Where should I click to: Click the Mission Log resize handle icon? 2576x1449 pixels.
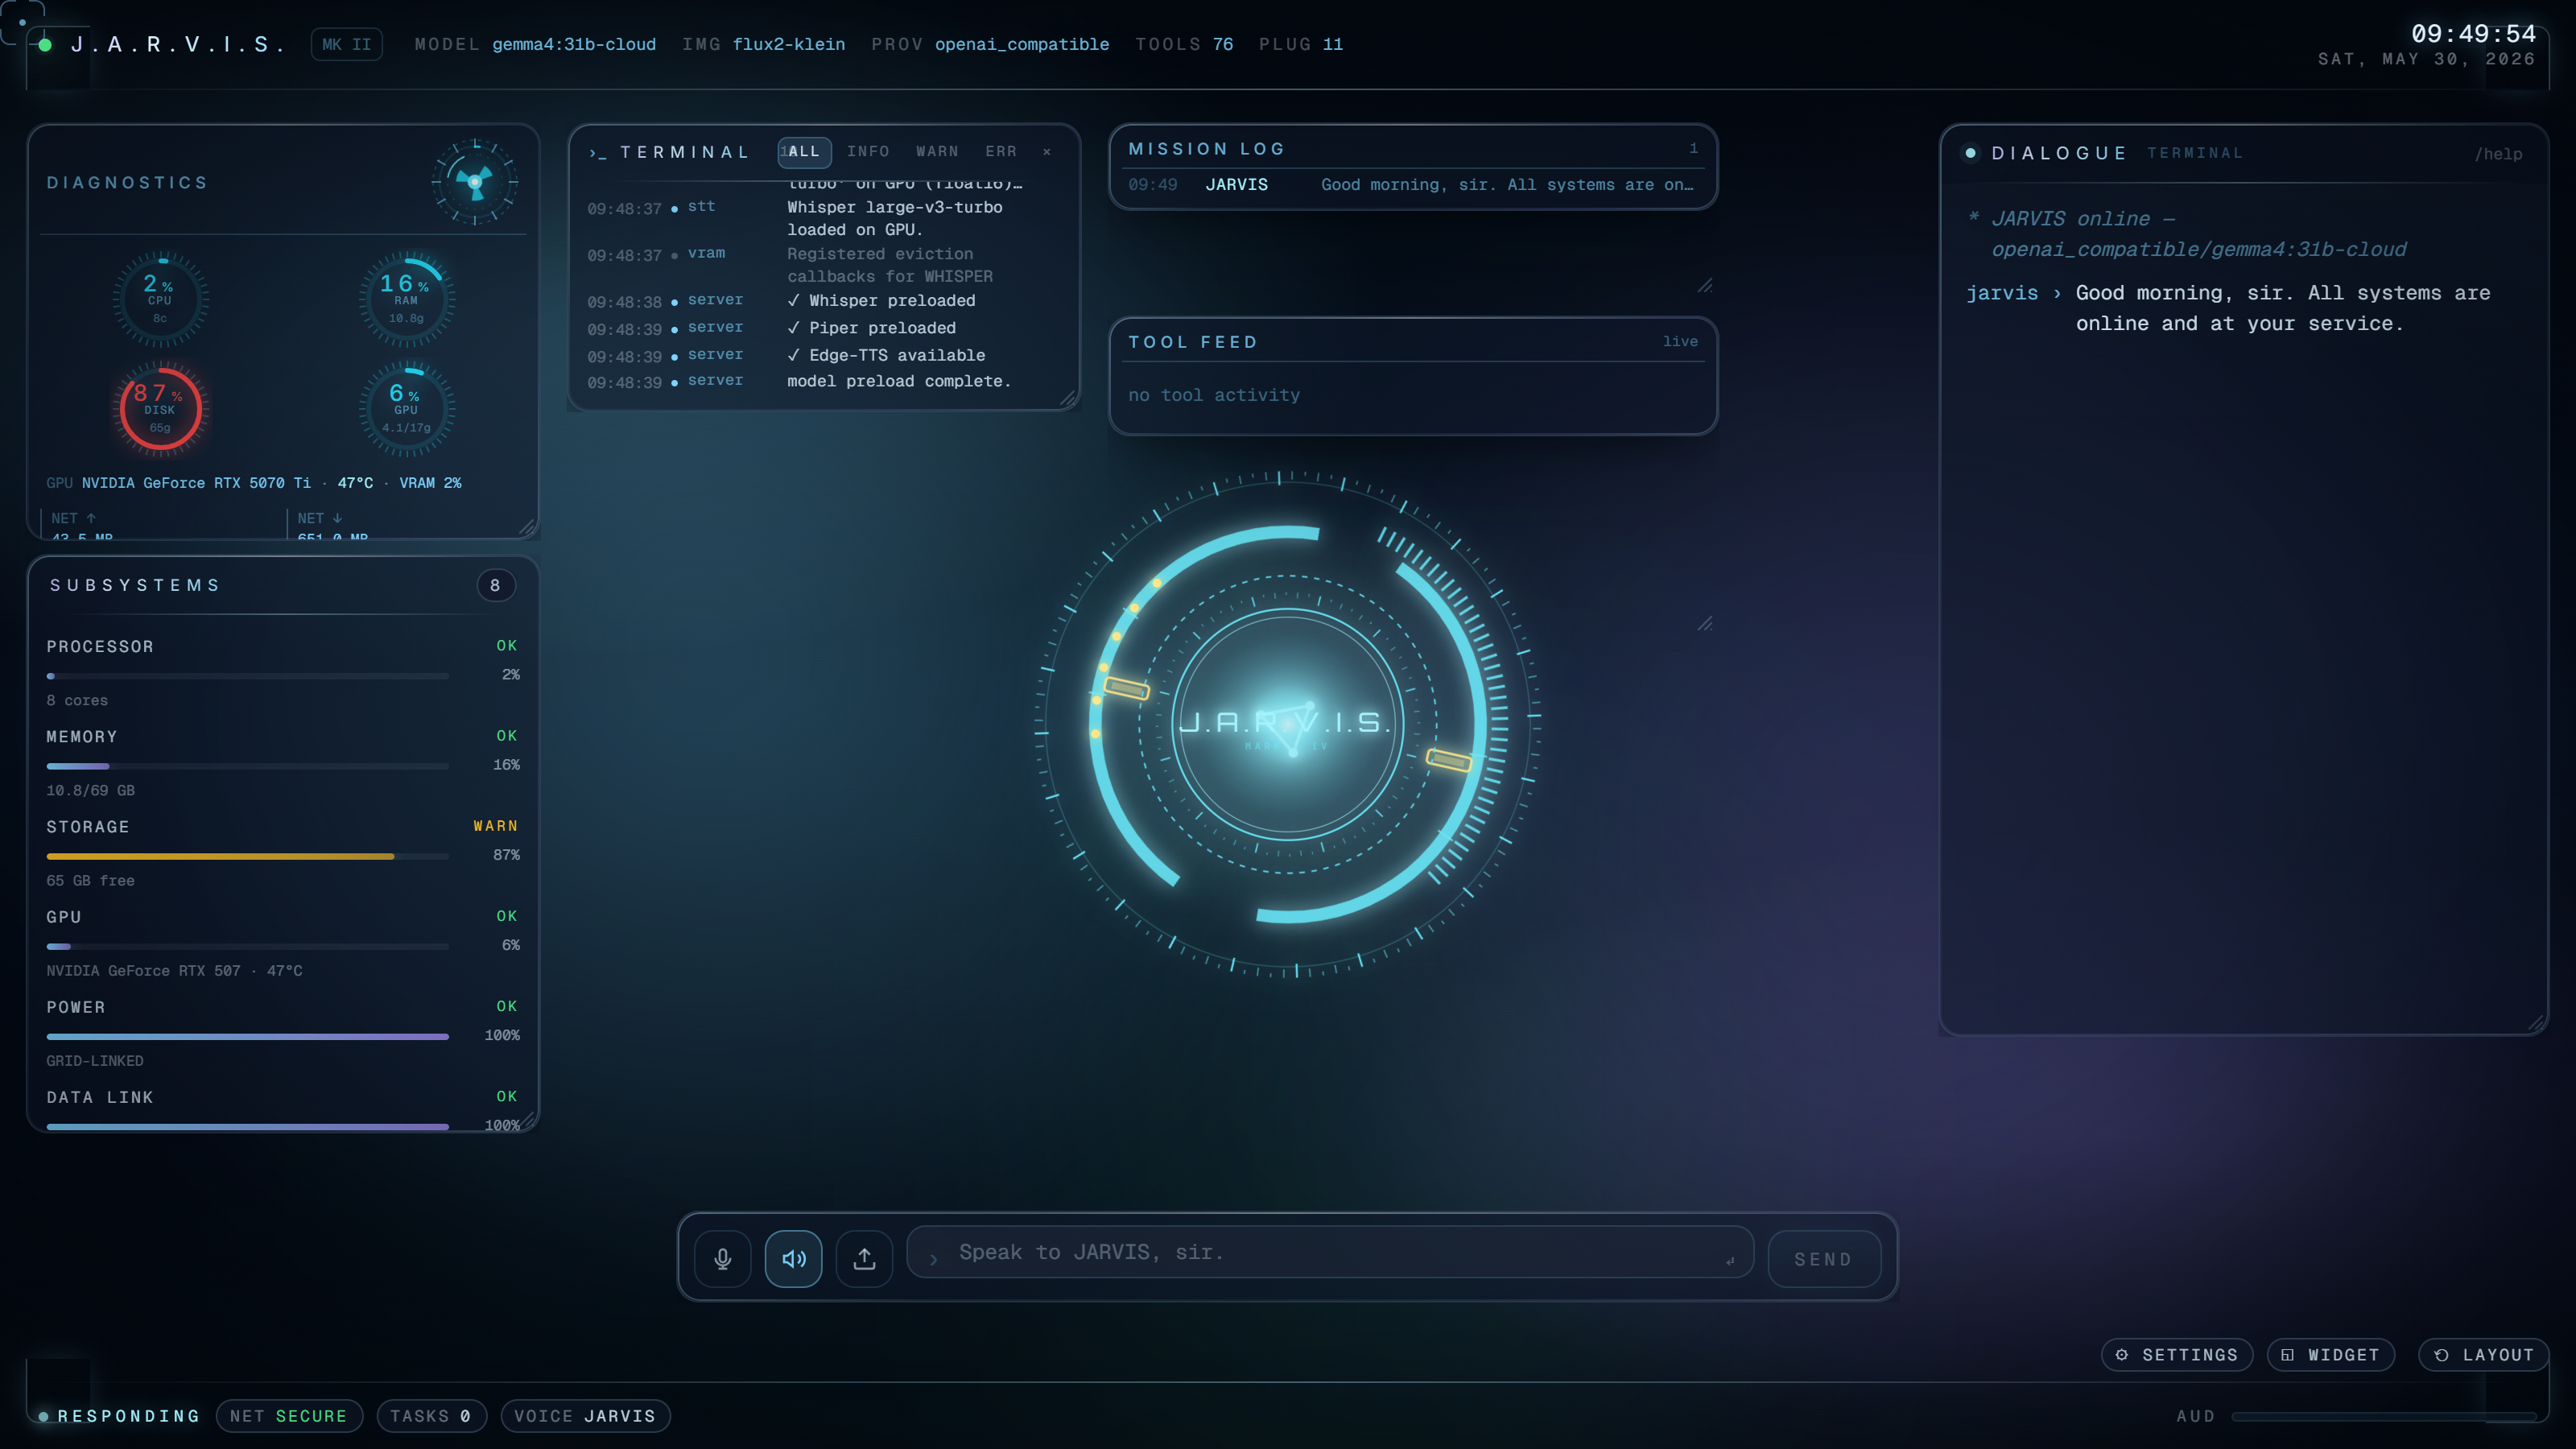(x=1704, y=286)
